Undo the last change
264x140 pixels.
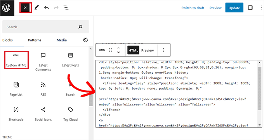tap(47, 8)
